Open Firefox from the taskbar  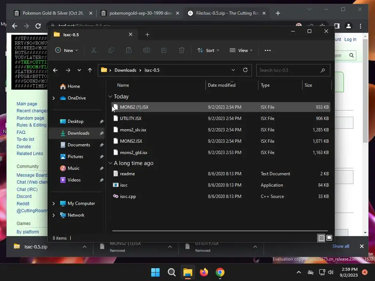[x=204, y=272]
